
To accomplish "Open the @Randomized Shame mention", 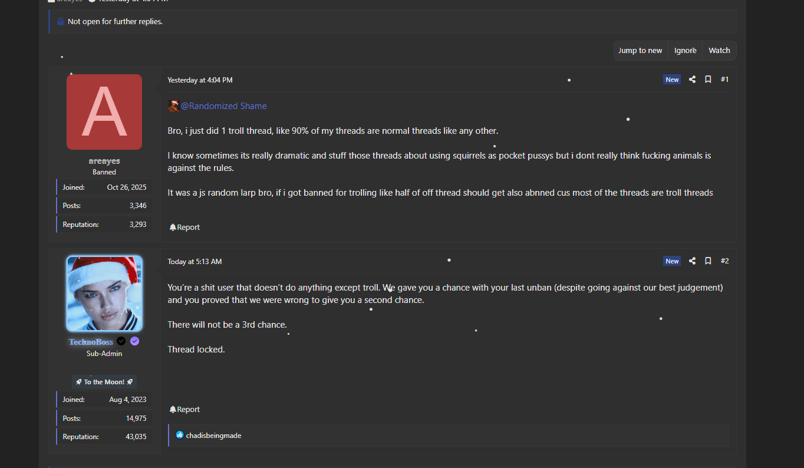I will (x=223, y=106).
